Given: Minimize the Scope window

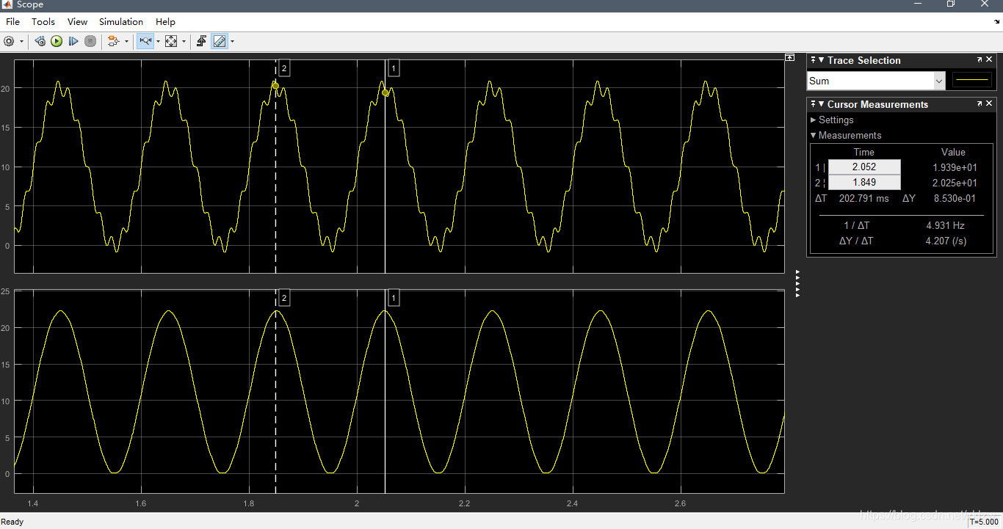Looking at the screenshot, I should [917, 4].
